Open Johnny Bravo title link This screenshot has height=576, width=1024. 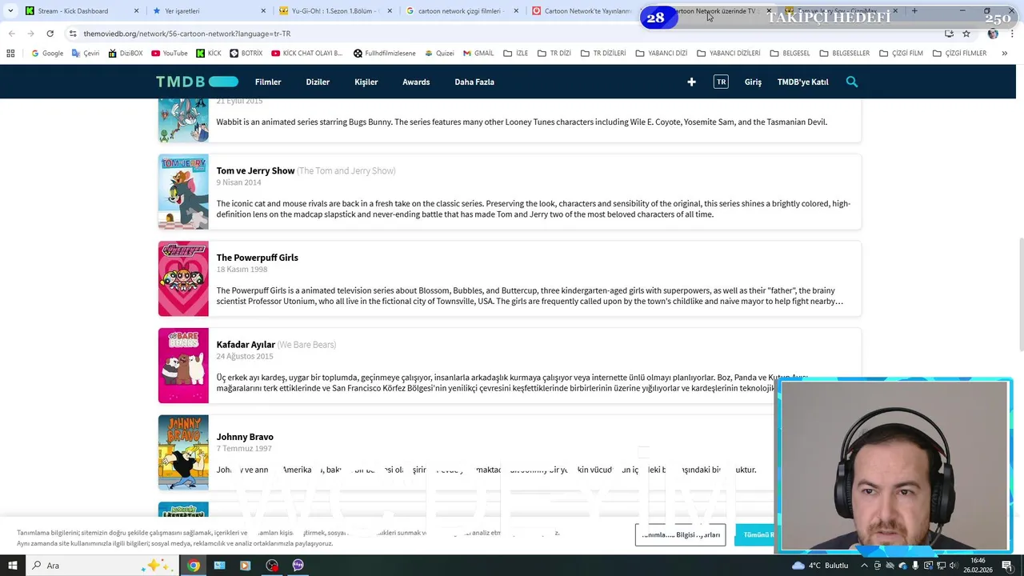[245, 436]
